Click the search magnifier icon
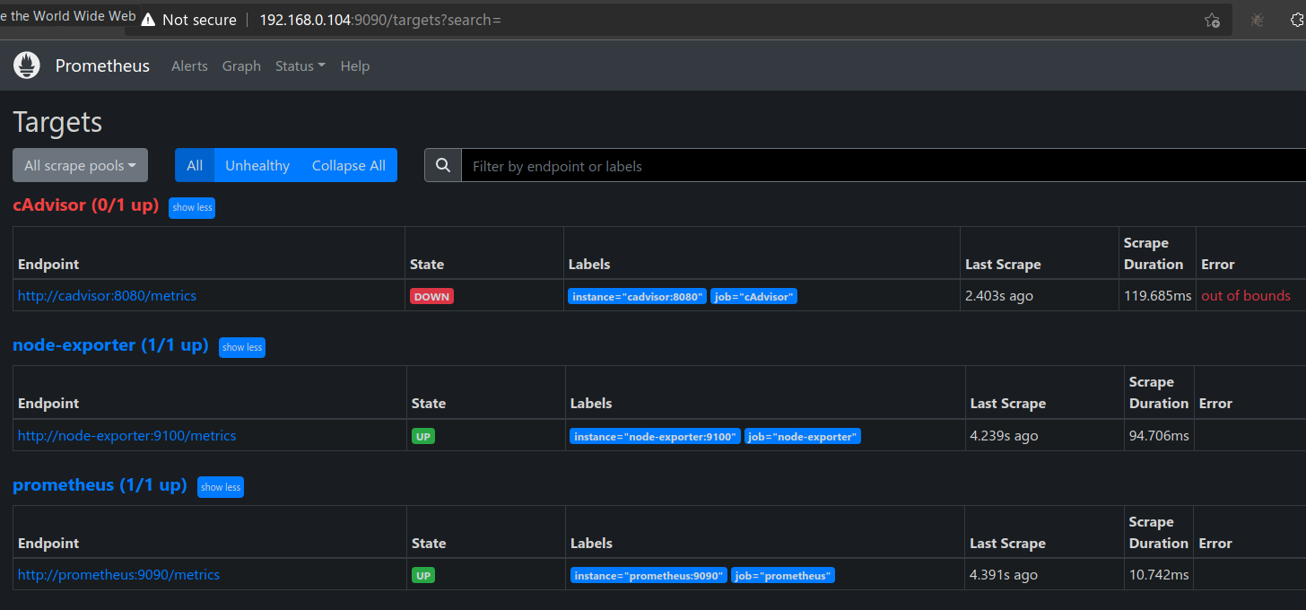The width and height of the screenshot is (1306, 610). (x=442, y=166)
